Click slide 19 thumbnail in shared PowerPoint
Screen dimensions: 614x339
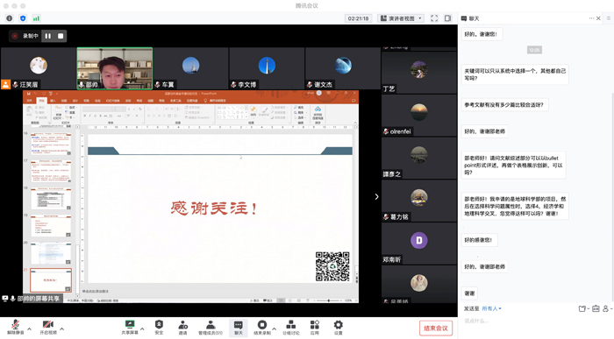coord(51,226)
